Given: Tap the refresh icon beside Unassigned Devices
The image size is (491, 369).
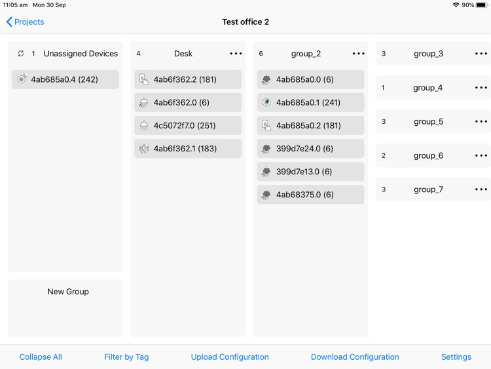Looking at the screenshot, I should pyautogui.click(x=21, y=54).
